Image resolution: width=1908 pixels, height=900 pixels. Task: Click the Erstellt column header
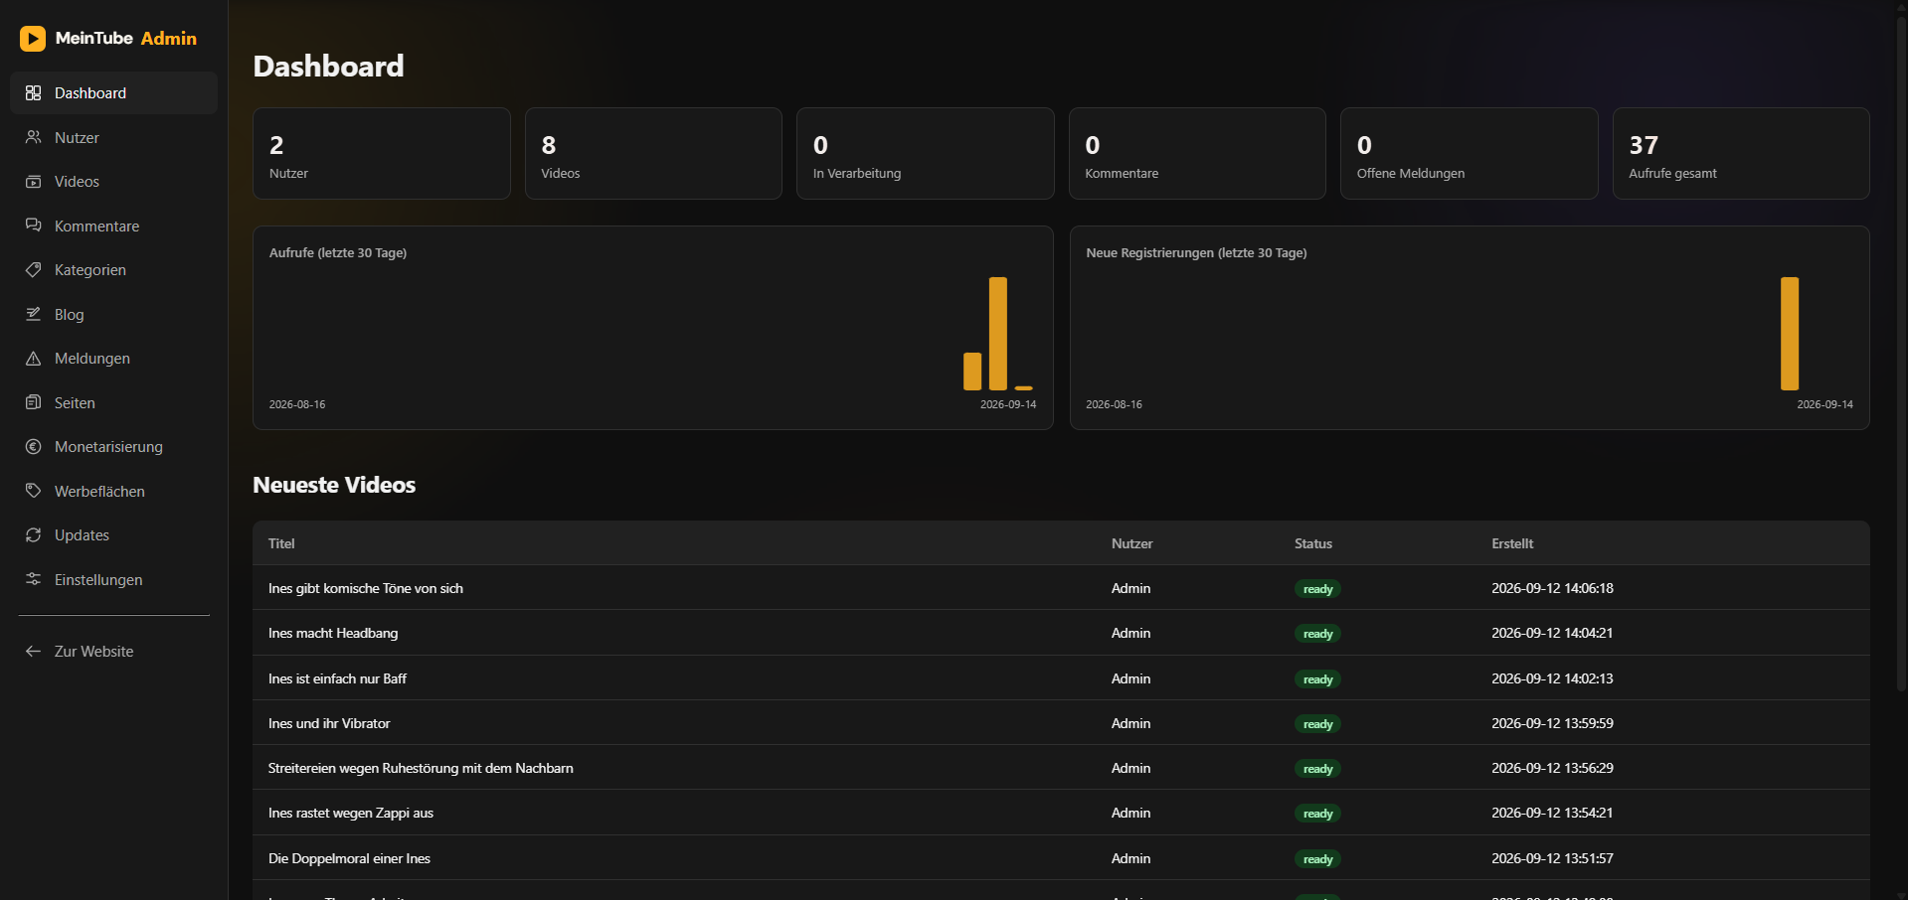[x=1512, y=543]
